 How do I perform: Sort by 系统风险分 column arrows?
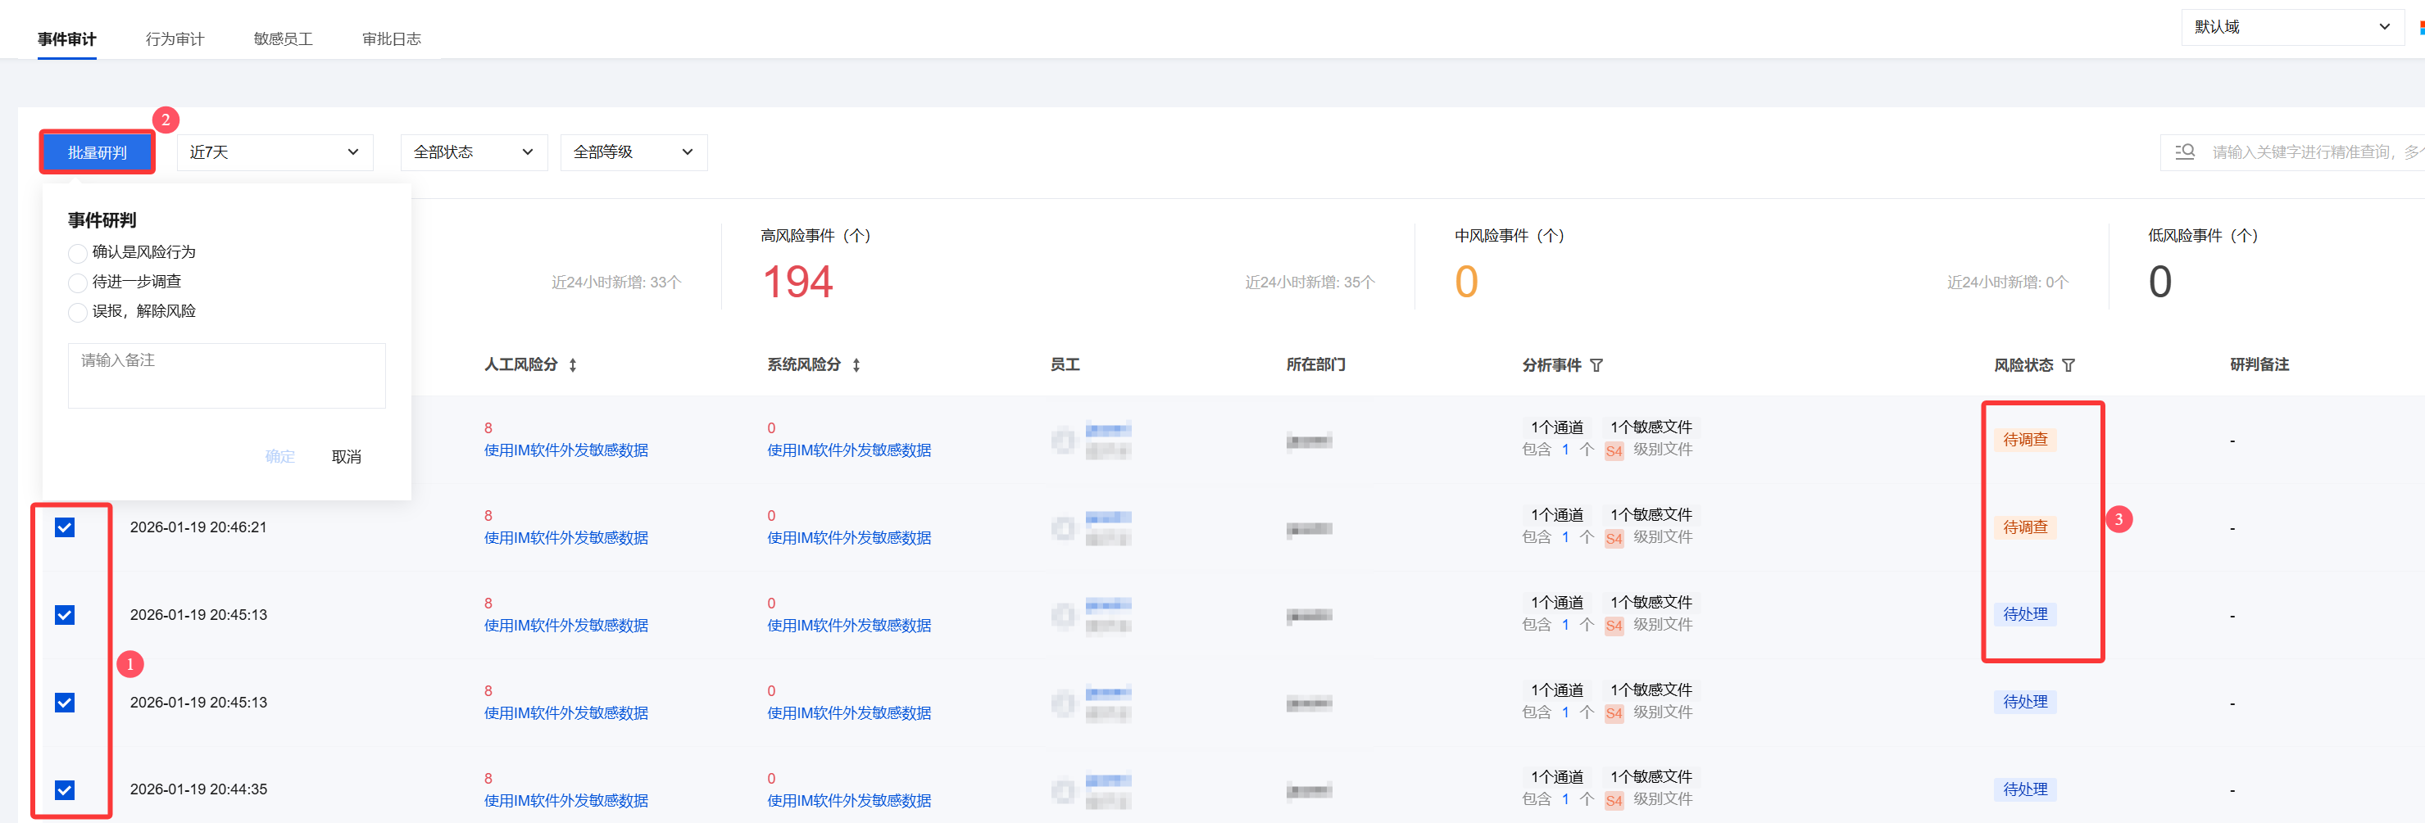point(856,365)
